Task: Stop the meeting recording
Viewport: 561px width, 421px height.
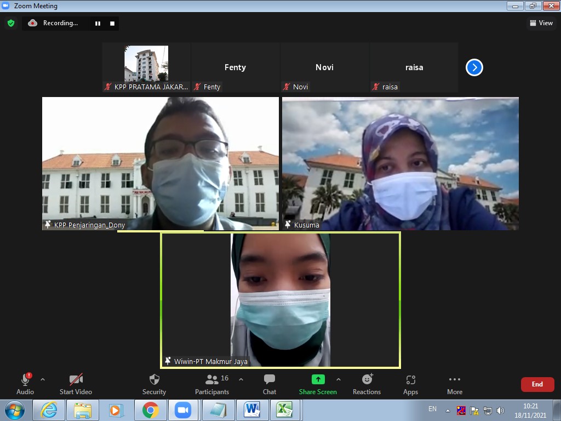Action: (x=112, y=24)
